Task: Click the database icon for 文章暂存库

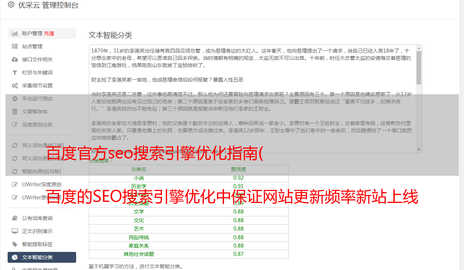Action: (x=15, y=112)
